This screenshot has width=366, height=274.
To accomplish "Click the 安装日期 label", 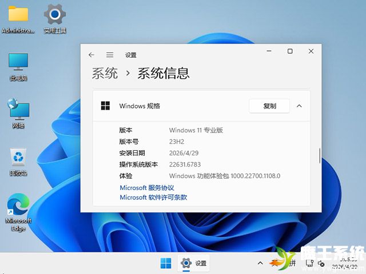I will pos(132,153).
